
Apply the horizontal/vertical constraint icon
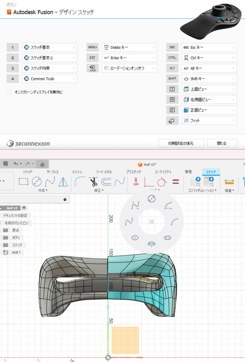coord(136,182)
